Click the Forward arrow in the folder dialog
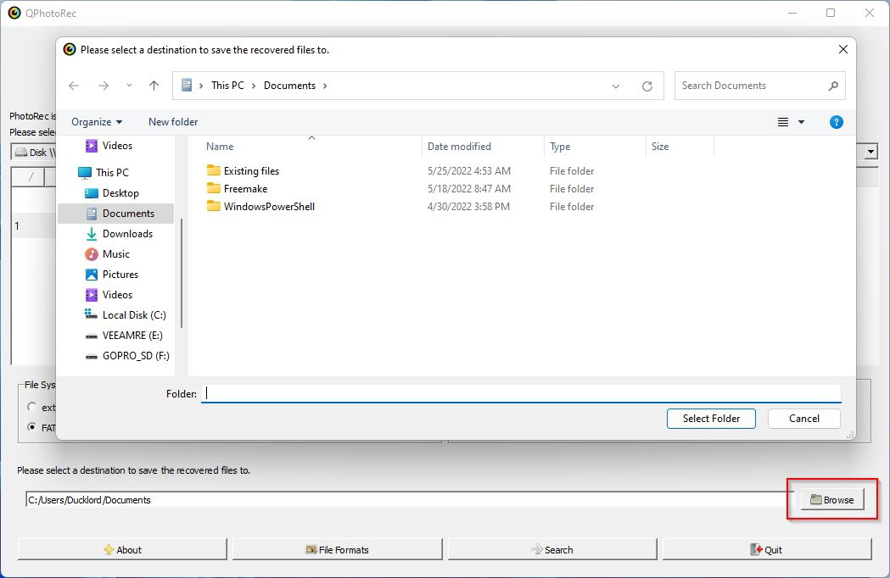Viewport: 890px width, 578px height. (x=104, y=86)
